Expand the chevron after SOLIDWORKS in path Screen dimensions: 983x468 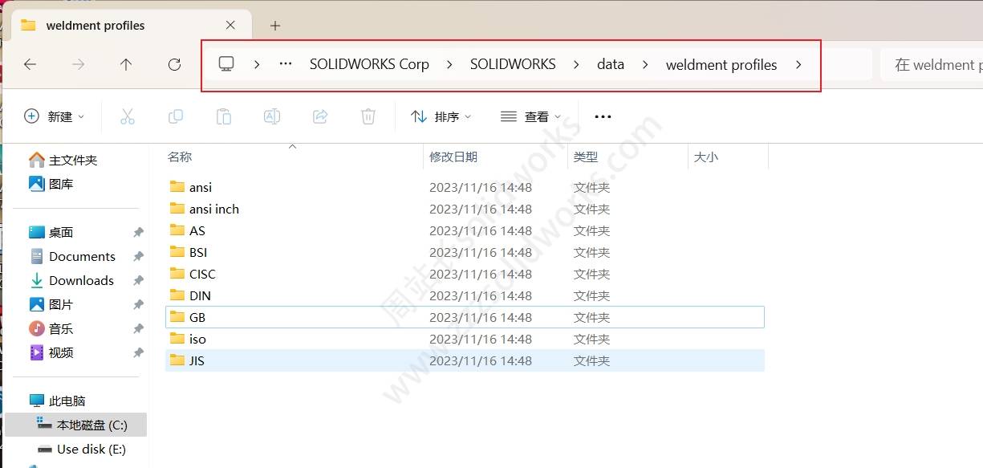pyautogui.click(x=576, y=64)
